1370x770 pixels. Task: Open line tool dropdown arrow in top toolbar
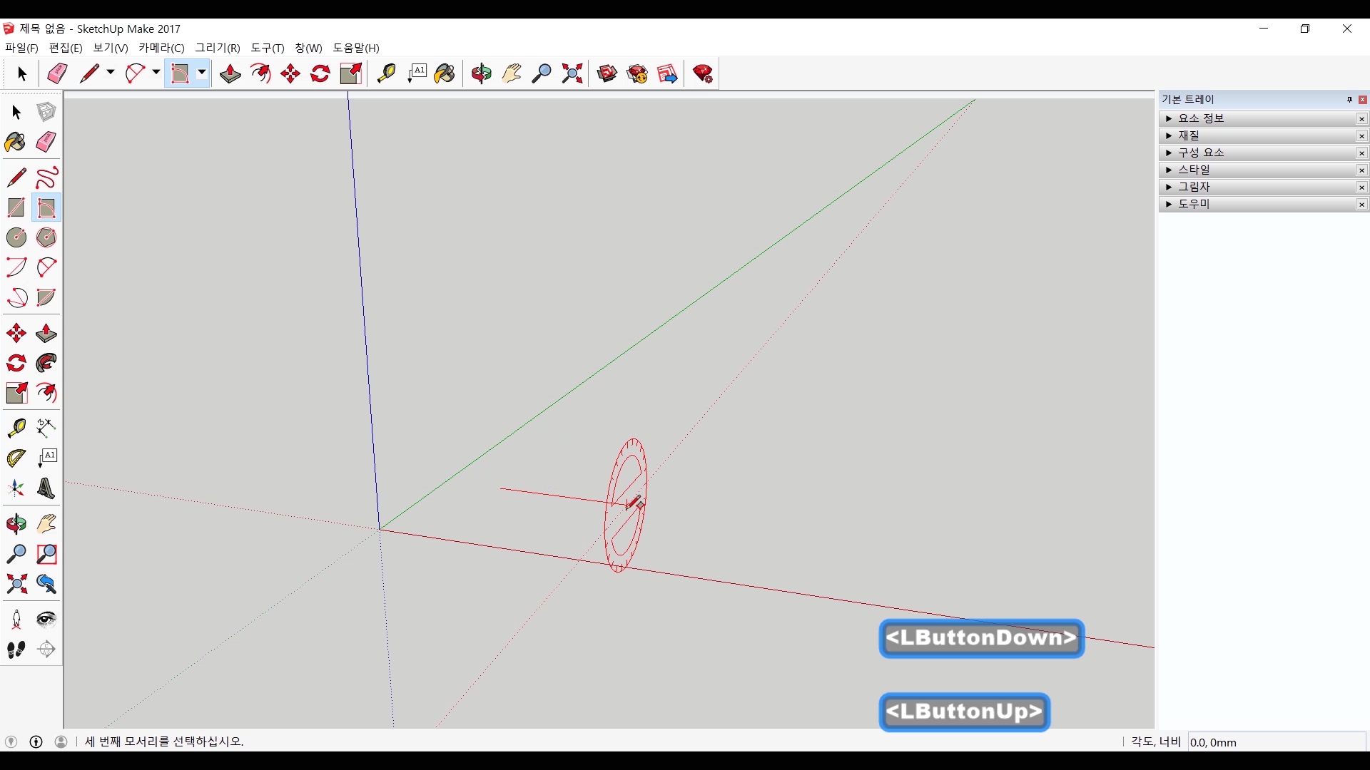[111, 73]
